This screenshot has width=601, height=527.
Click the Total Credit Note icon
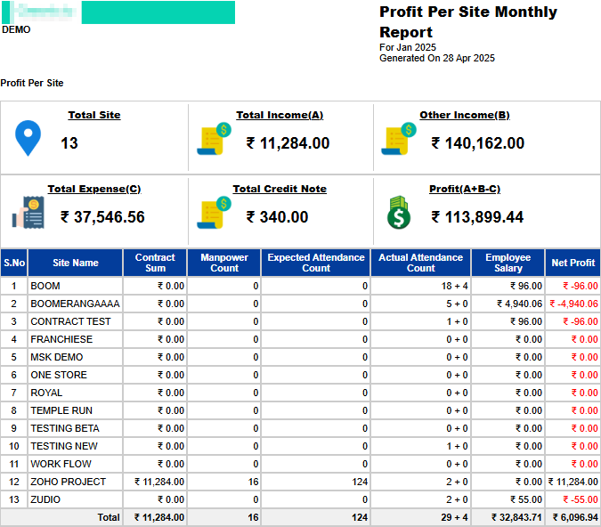coord(214,214)
